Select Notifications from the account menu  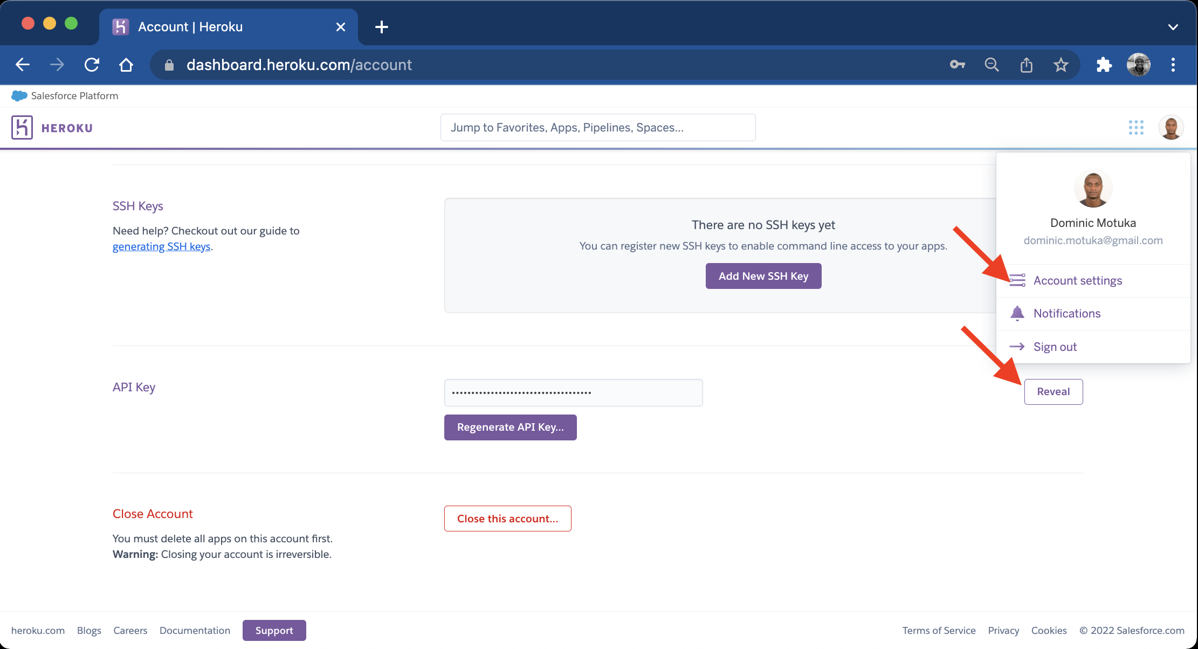click(x=1067, y=313)
